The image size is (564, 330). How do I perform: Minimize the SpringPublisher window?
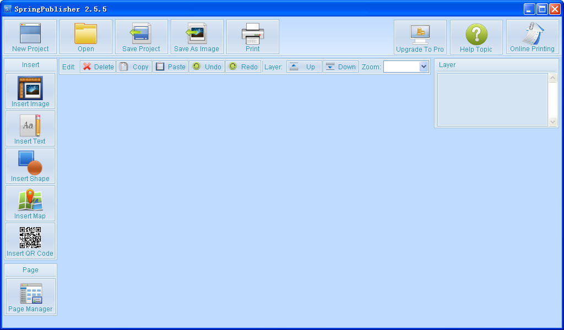(x=529, y=9)
